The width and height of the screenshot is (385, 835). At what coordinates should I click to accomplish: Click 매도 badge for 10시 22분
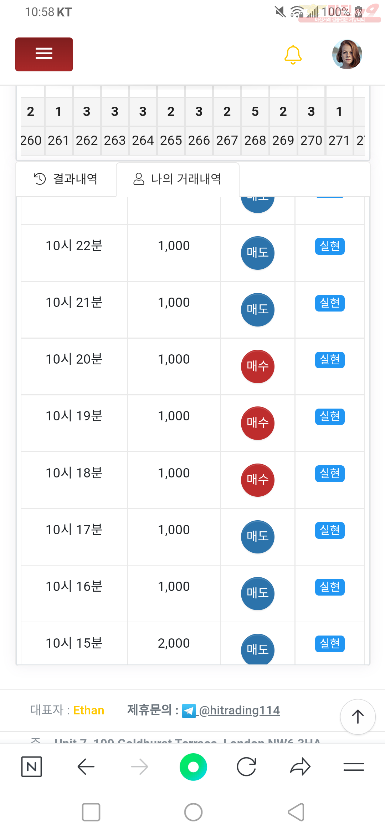(258, 253)
